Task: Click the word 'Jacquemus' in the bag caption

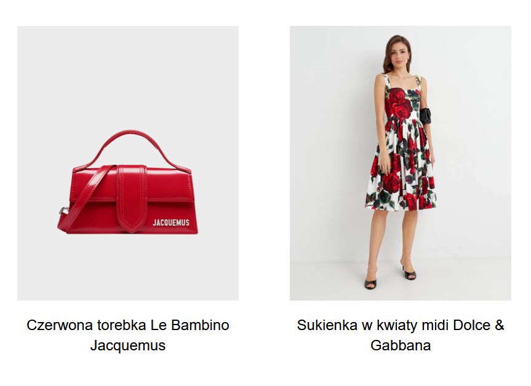Action: 127,345
